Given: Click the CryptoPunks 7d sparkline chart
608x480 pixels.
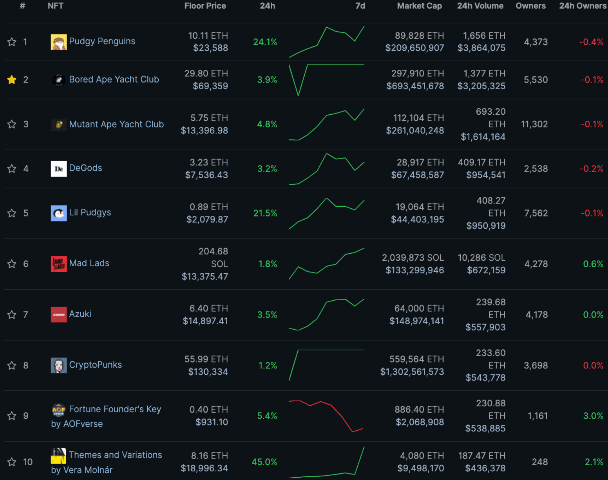Looking at the screenshot, I should pos(326,365).
